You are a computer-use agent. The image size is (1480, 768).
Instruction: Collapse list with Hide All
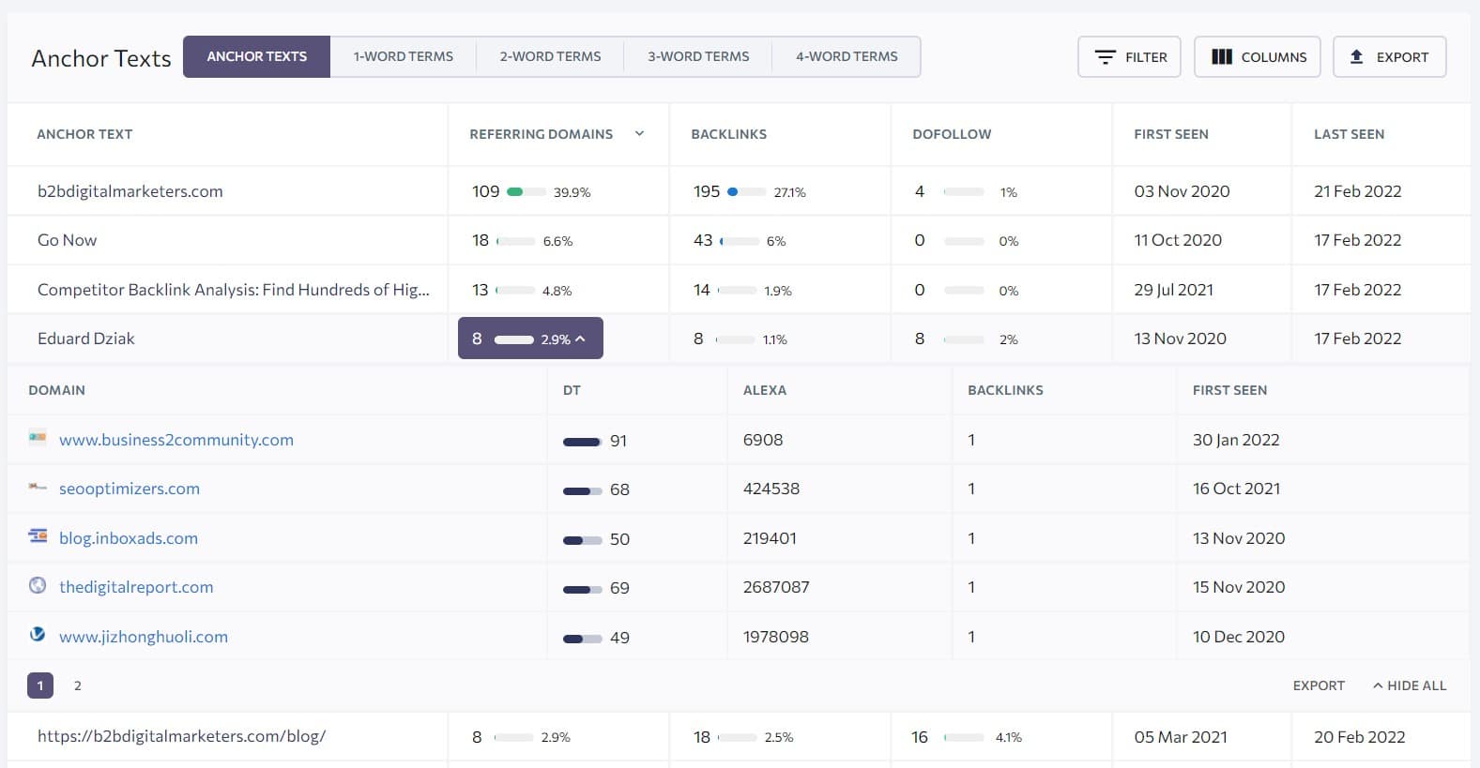tap(1410, 685)
